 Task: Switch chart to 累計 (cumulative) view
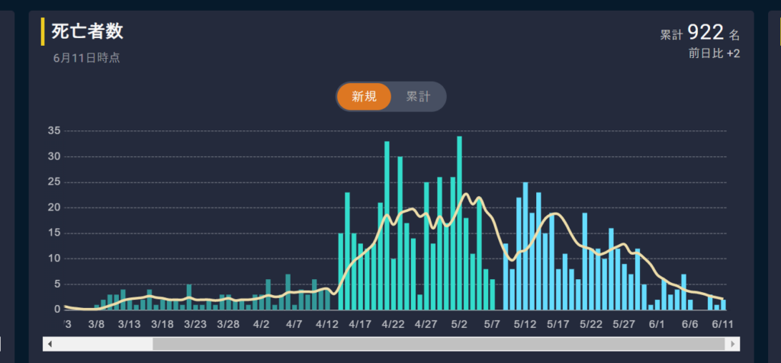418,97
